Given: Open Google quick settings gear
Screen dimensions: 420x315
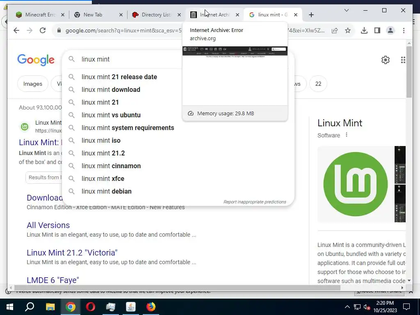Looking at the screenshot, I should pyautogui.click(x=386, y=60).
